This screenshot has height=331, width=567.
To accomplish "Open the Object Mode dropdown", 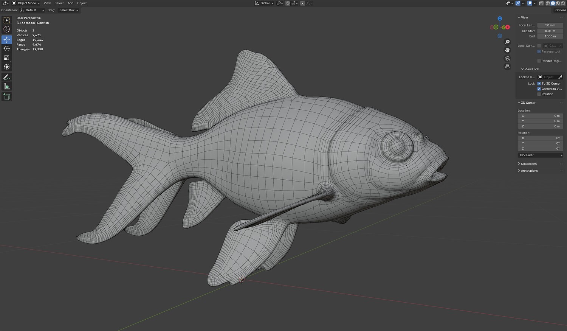I will click(x=26, y=3).
